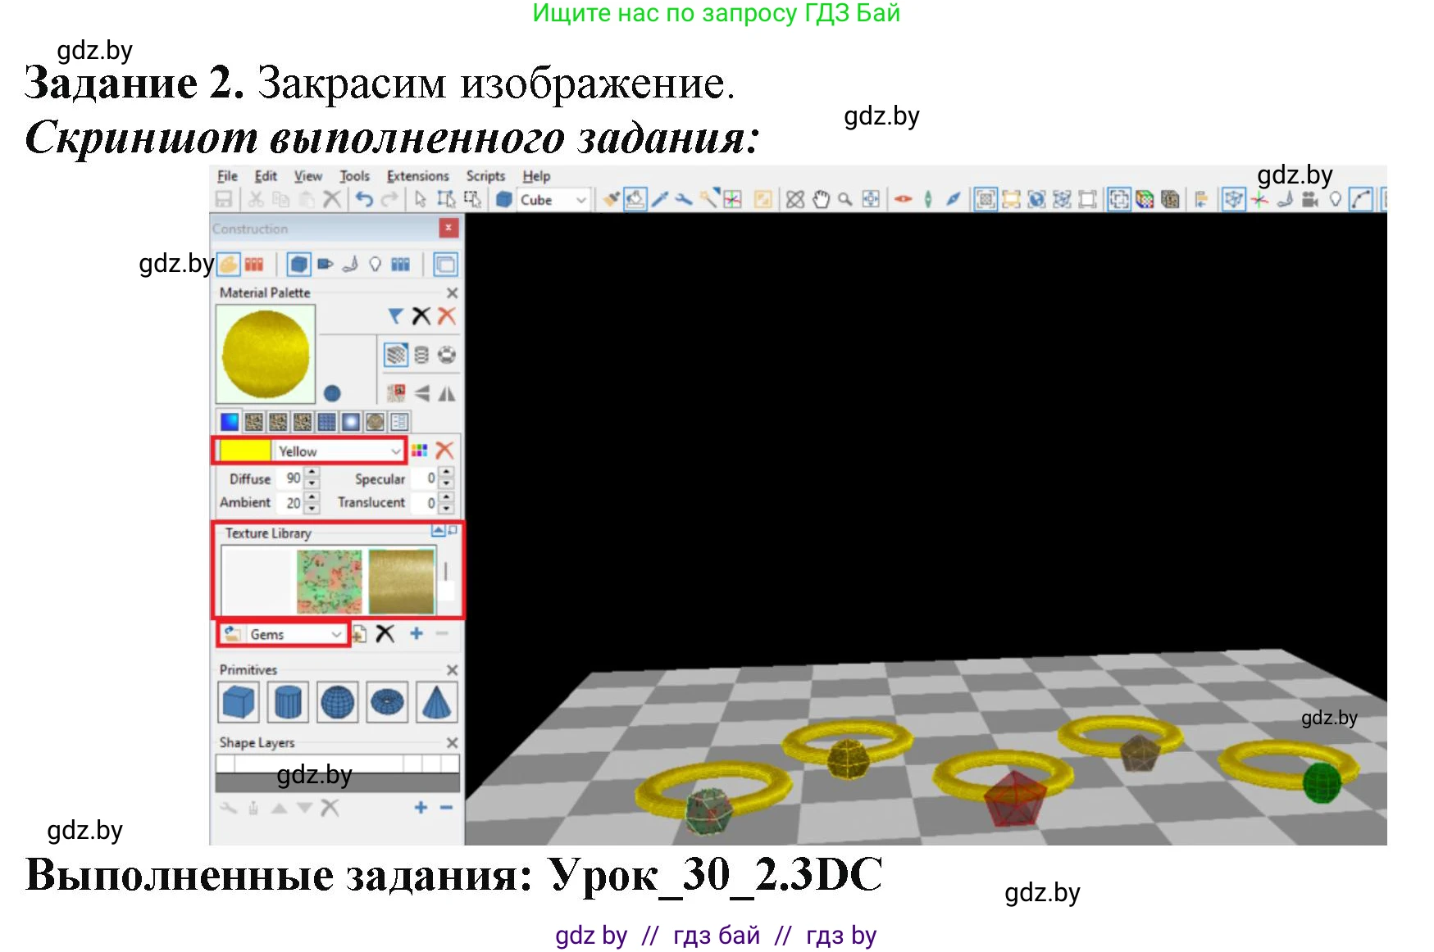
Task: Select the eyedropper material picker tool
Action: click(x=659, y=199)
